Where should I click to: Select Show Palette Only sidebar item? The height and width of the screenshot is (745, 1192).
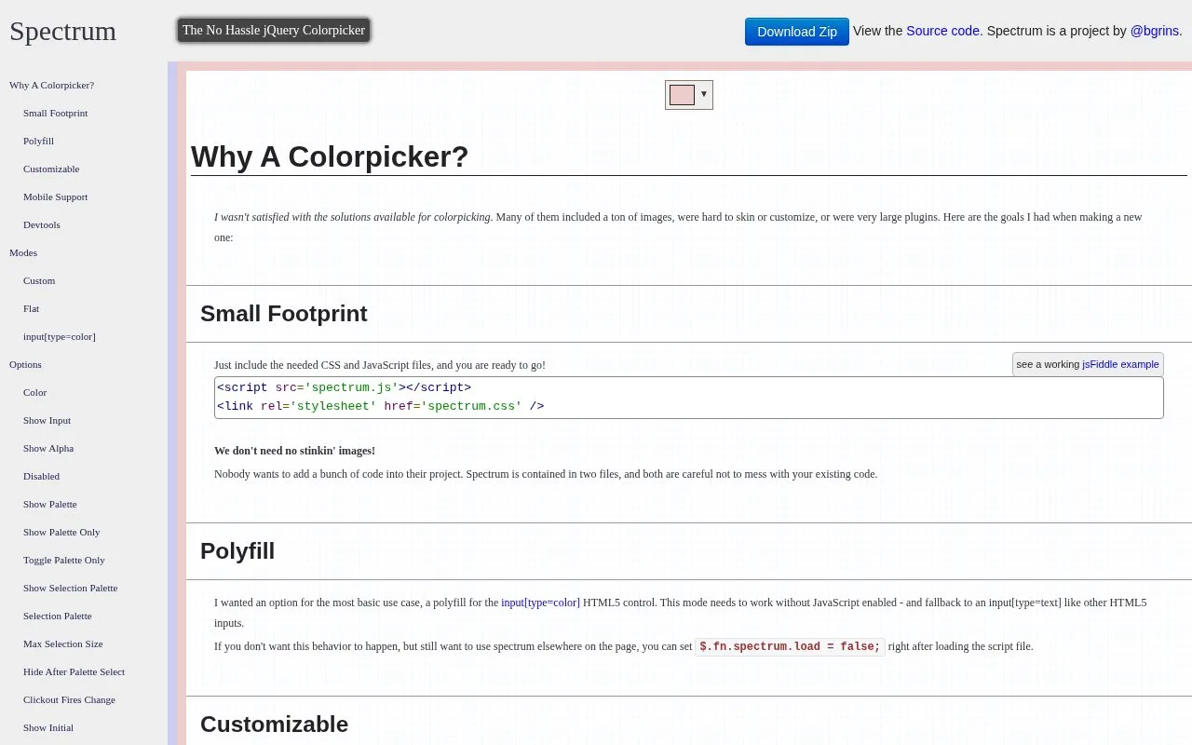(61, 532)
